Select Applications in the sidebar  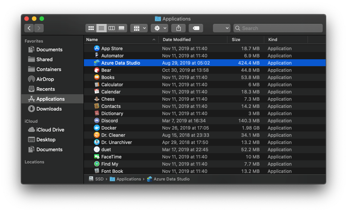click(x=52, y=99)
